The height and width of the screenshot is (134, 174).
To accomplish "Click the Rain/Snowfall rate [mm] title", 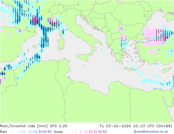I will [24, 126].
